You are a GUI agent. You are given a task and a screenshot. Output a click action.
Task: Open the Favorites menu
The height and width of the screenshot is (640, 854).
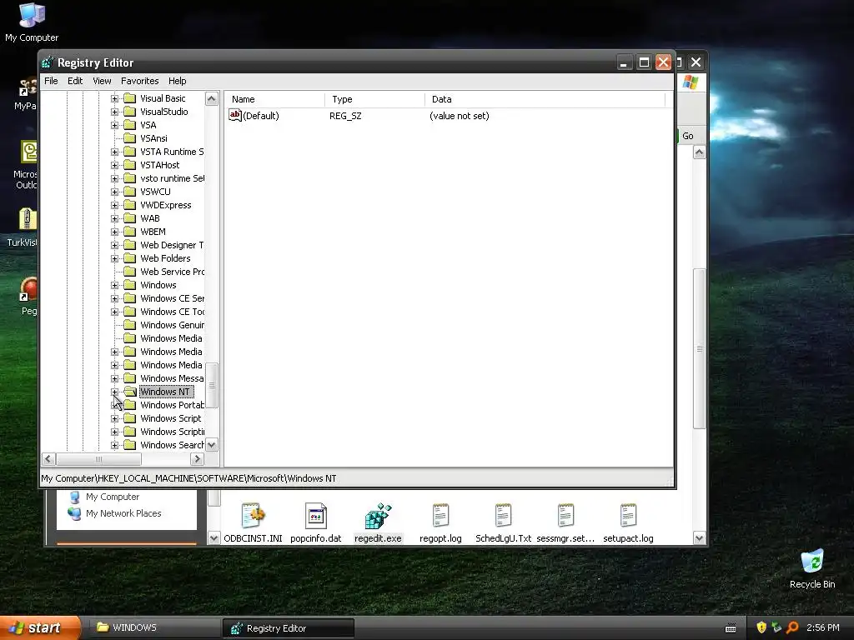[x=140, y=81]
